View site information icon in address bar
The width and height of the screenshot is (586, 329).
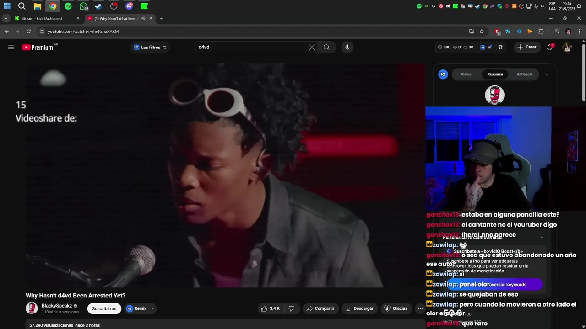coord(42,32)
